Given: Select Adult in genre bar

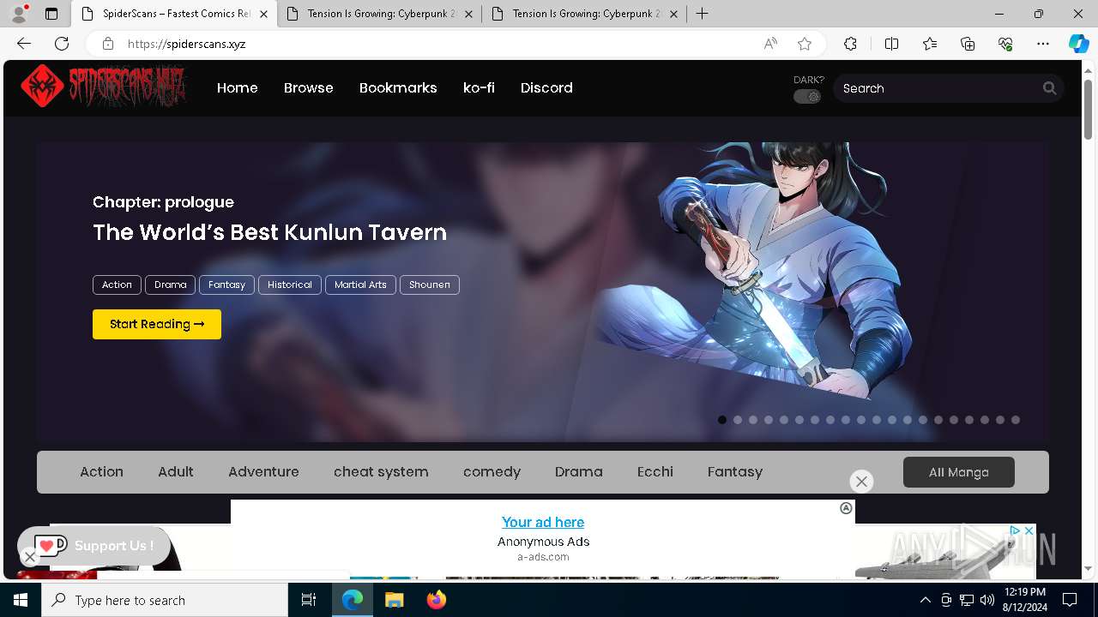Looking at the screenshot, I should click(x=176, y=471).
